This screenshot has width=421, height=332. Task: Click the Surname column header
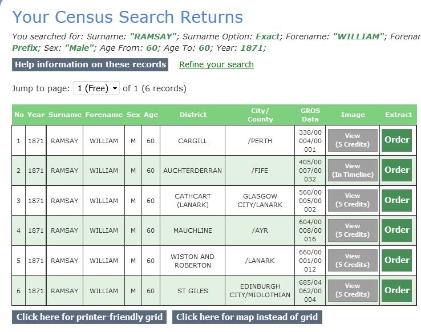pyautogui.click(x=64, y=115)
